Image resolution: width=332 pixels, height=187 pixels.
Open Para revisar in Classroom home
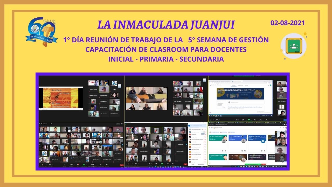(224, 132)
